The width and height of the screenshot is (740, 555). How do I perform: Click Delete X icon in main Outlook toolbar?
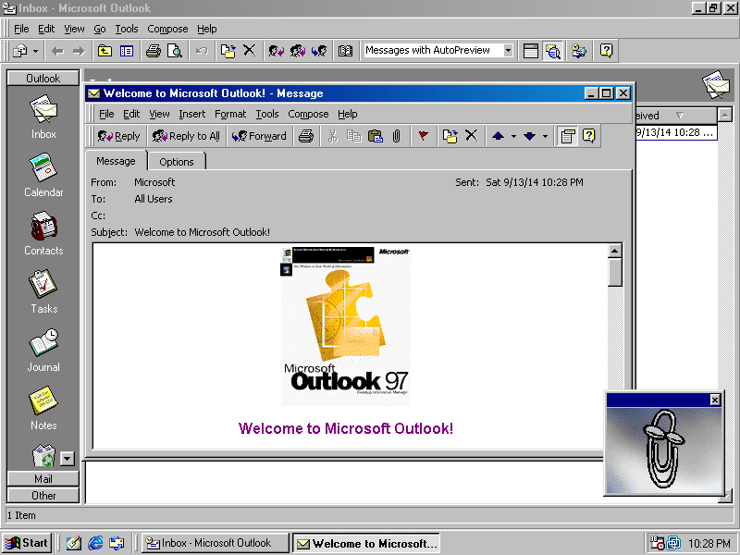[x=249, y=51]
